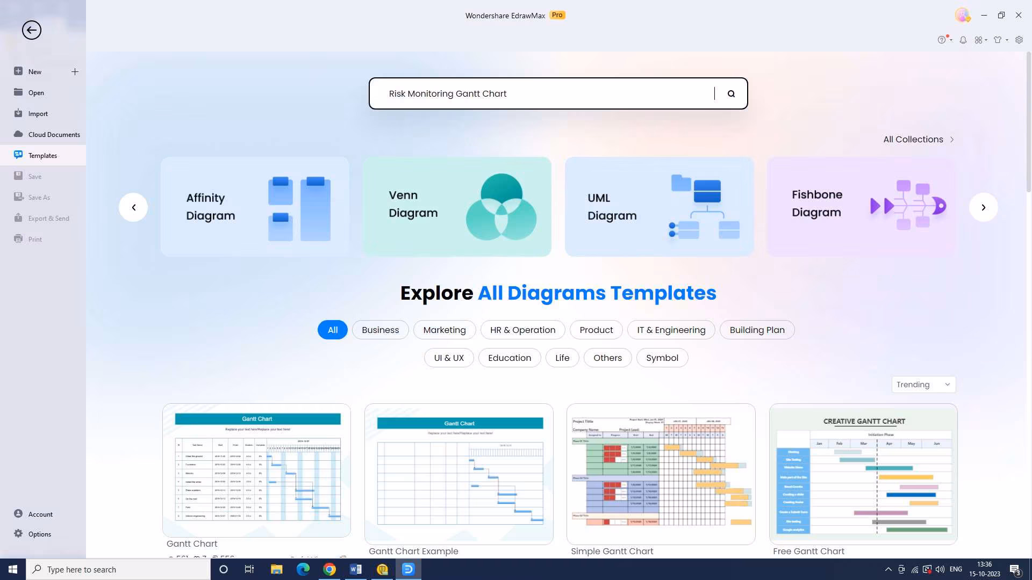Open Cloud Documents in sidebar

click(54, 134)
